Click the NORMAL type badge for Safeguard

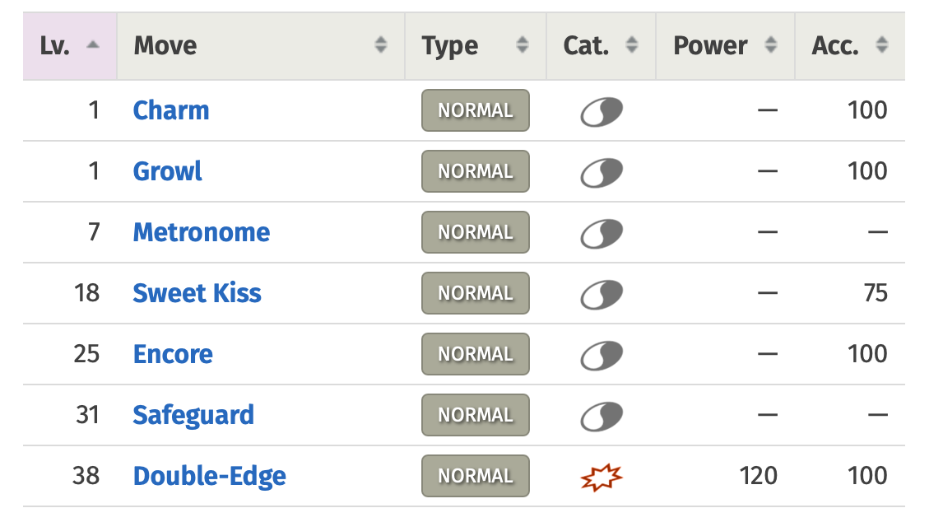(475, 416)
